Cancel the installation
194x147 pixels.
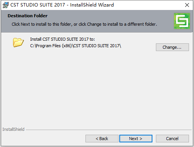(172, 139)
